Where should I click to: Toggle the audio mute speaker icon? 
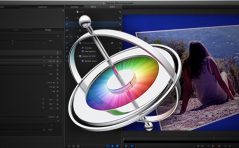(132, 146)
